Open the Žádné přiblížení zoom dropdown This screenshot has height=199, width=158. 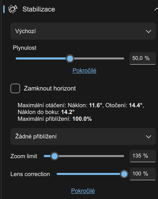83,137
